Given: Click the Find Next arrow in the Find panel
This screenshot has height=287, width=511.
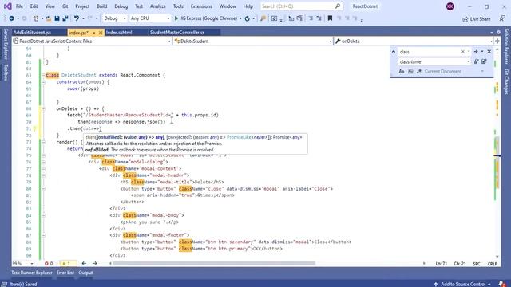Looking at the screenshot, I should pyautogui.click(x=476, y=52).
